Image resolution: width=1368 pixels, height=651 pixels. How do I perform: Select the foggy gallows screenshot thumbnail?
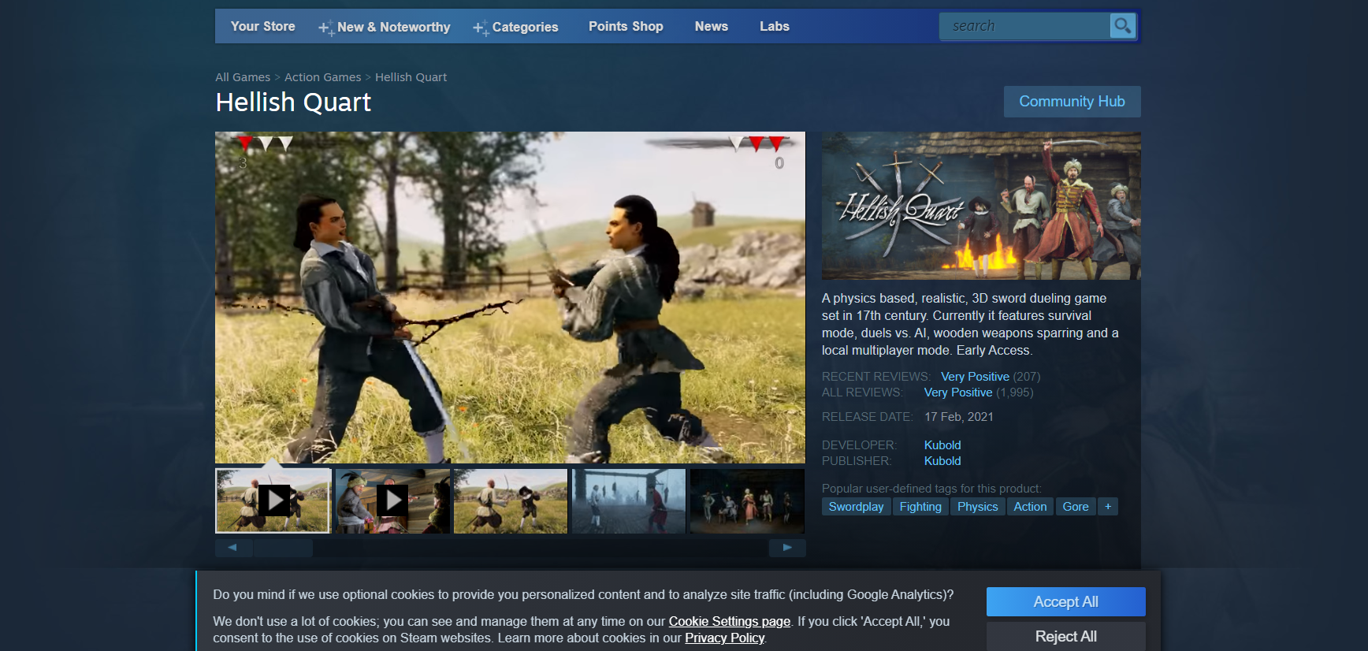[628, 500]
